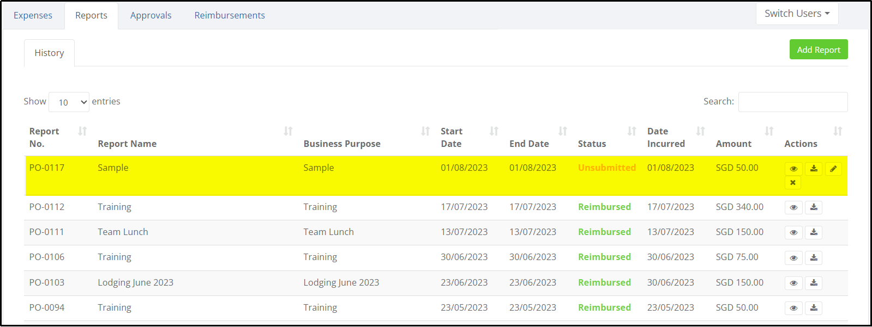
Task: View report PO-0111 via eye icon
Action: (x=793, y=232)
